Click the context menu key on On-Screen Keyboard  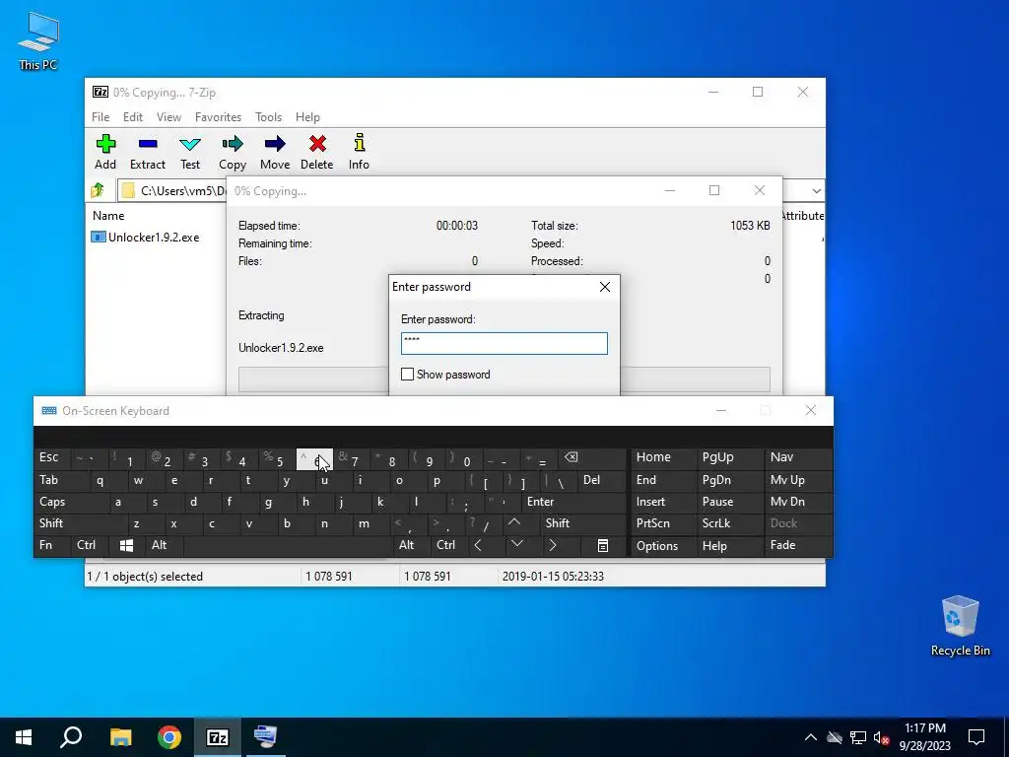point(602,545)
